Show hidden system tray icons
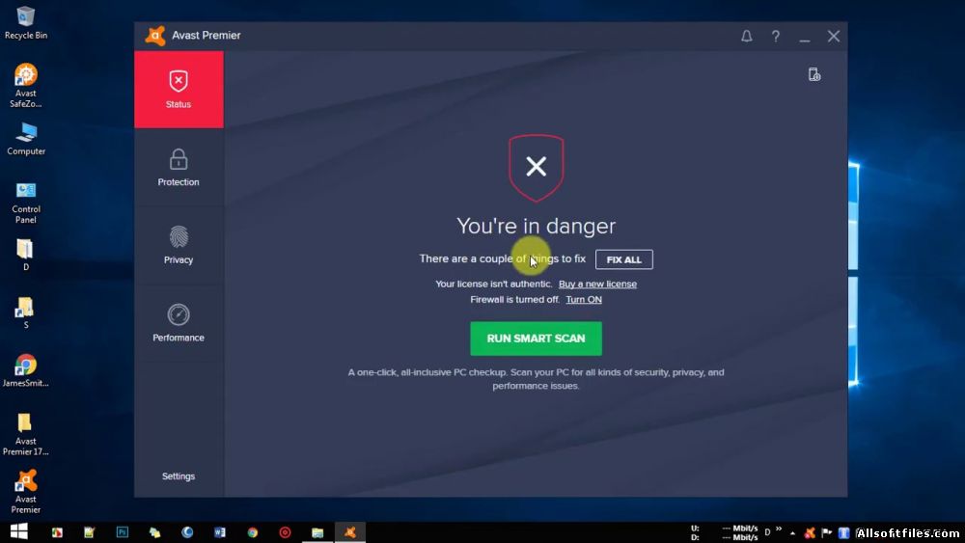The height and width of the screenshot is (543, 965). (x=792, y=533)
